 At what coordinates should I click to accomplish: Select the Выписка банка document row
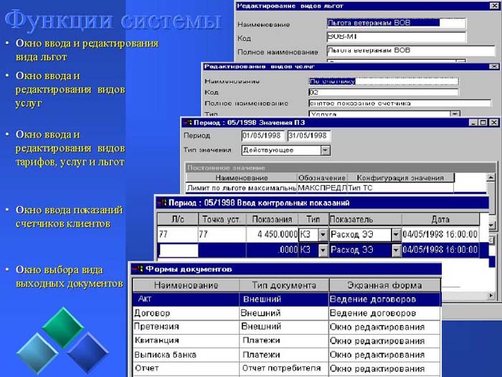coord(186,354)
